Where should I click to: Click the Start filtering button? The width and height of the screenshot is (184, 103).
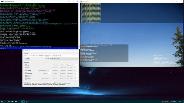28,59
